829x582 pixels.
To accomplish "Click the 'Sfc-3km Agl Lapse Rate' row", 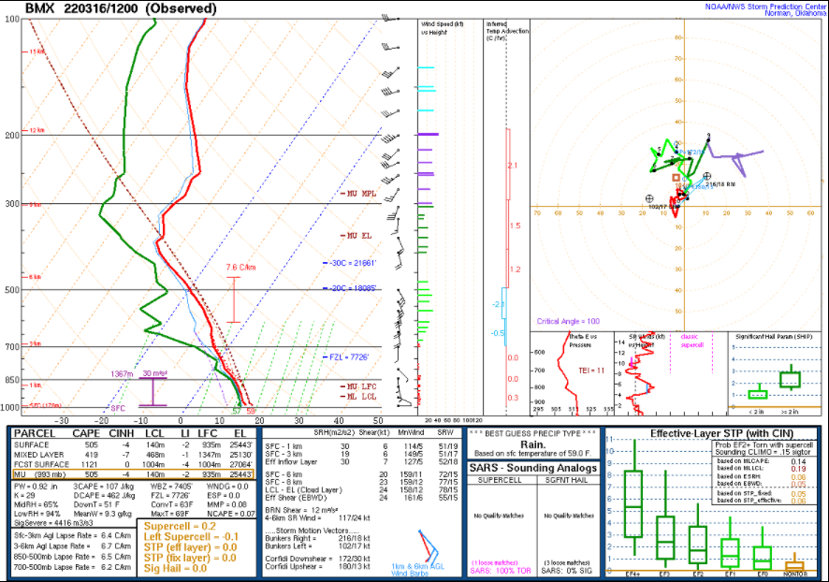I will (x=72, y=535).
